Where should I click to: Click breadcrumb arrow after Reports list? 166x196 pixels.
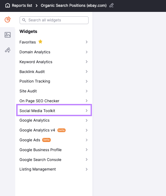37,6
